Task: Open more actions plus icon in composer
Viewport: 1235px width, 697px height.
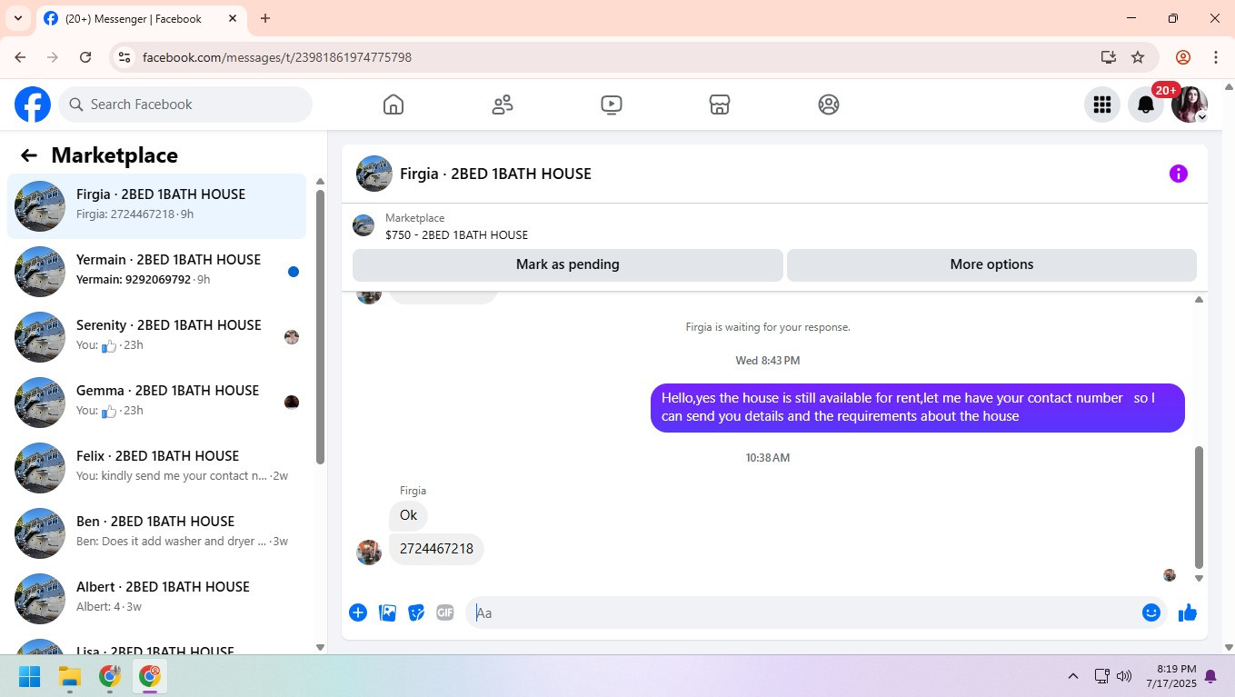Action: tap(358, 612)
